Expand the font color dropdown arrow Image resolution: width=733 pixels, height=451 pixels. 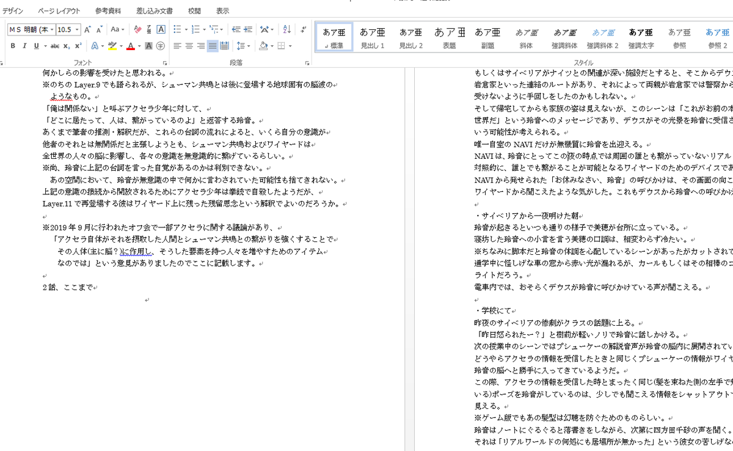click(139, 46)
